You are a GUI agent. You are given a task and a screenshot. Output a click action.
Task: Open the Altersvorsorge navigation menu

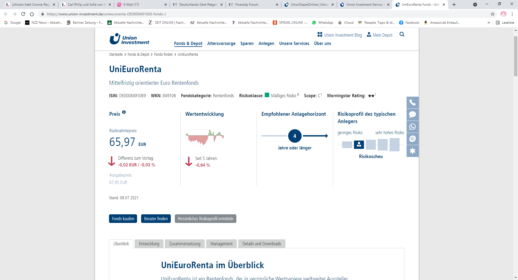coord(221,44)
